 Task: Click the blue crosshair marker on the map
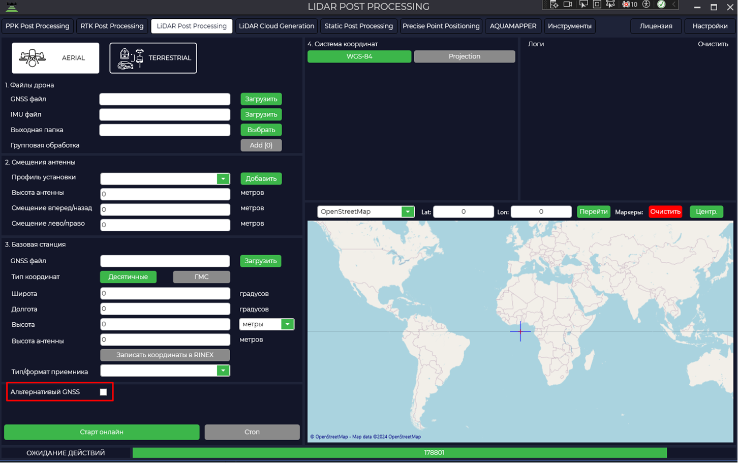520,331
